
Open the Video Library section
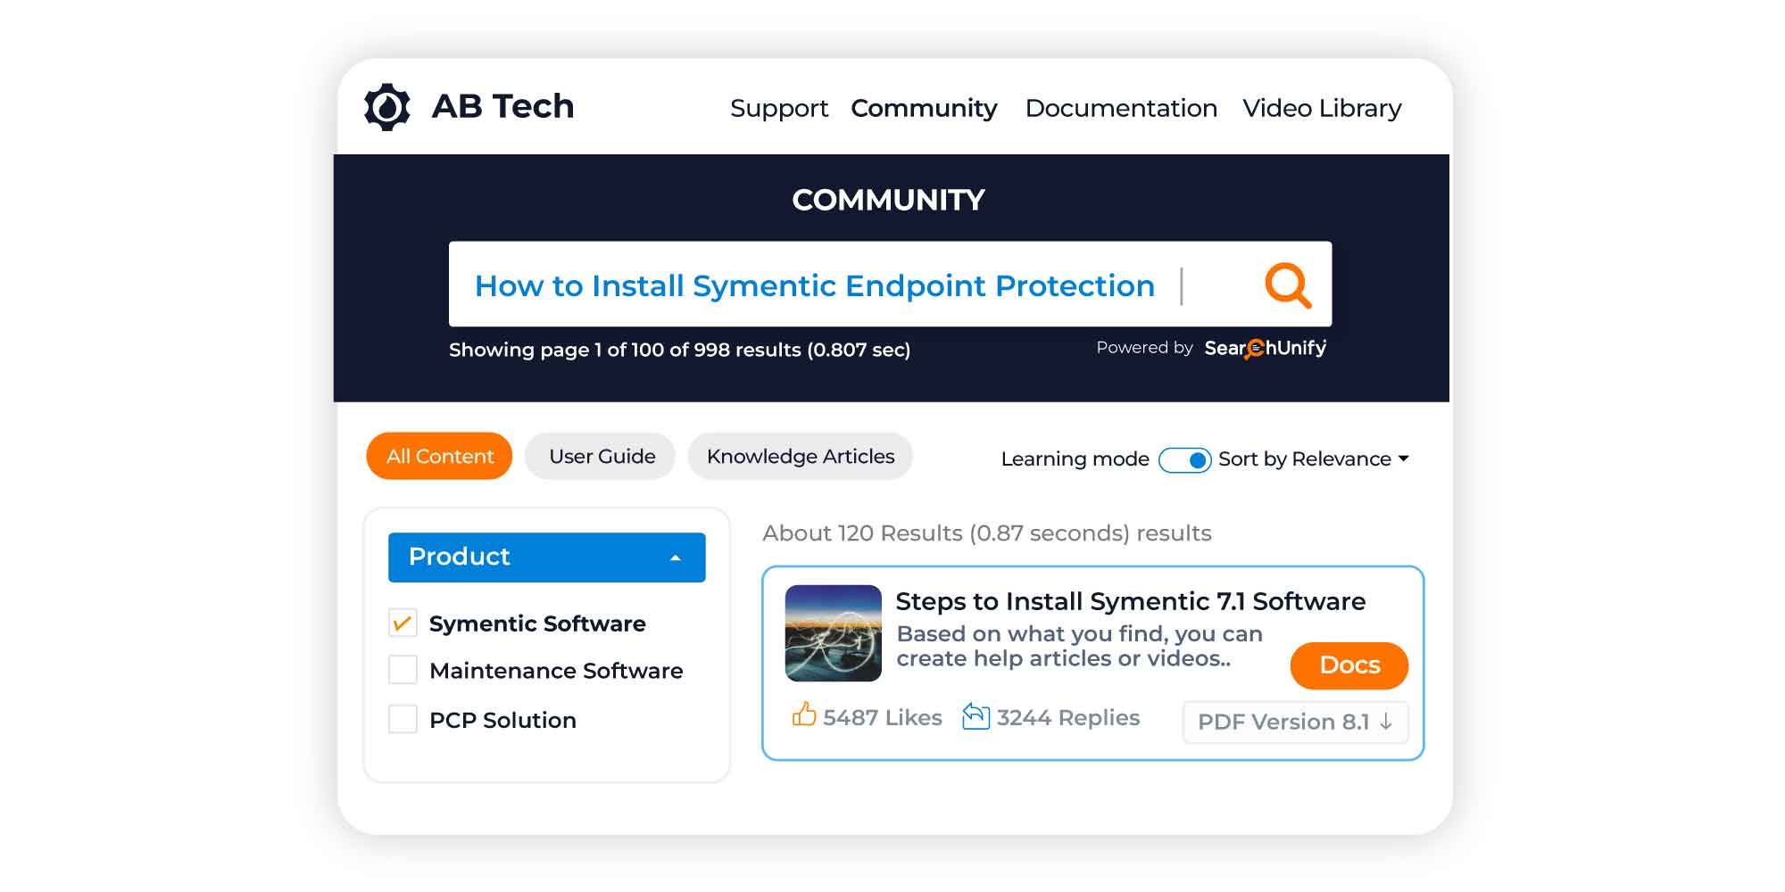1322,108
